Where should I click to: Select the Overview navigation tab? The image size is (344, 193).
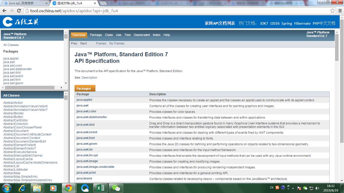[79, 35]
